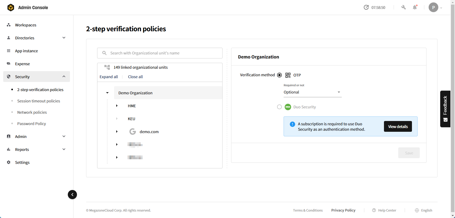Click the OTP QR code icon
The image size is (455, 218).
(x=288, y=75)
